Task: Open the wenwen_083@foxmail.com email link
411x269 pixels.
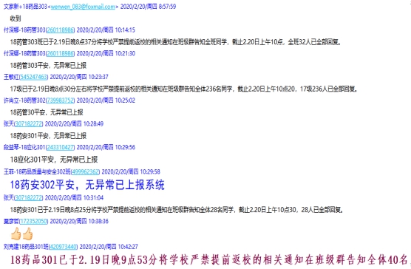Action: click(83, 7)
